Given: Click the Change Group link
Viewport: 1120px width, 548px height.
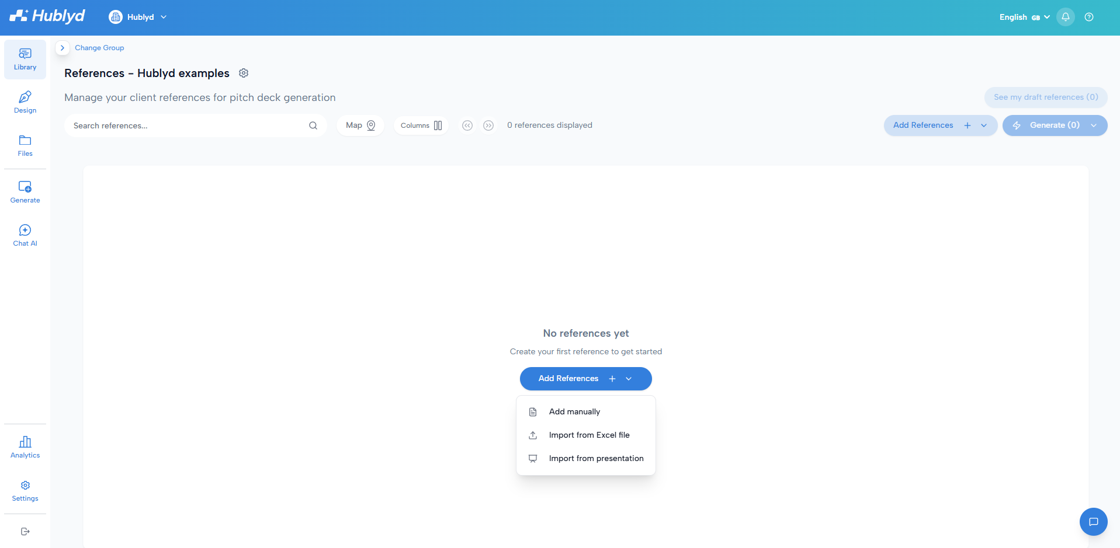Looking at the screenshot, I should (99, 48).
